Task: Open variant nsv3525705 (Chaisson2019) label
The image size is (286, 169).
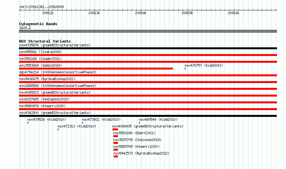Action: [137, 140]
